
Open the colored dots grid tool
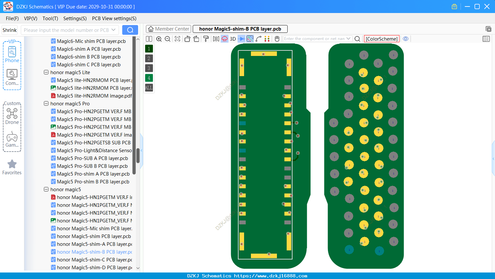267,39
